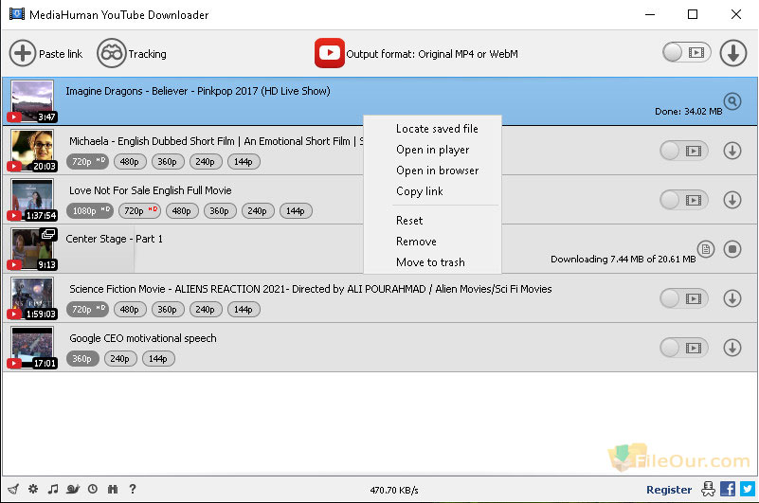
Task: Toggle video switch for Science Fiction Movie
Action: 684,298
